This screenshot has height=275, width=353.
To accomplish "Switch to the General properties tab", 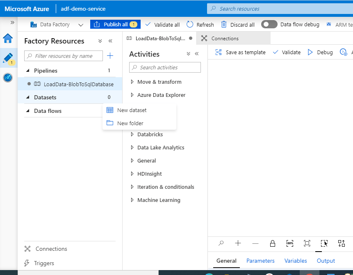I will coord(226,261).
